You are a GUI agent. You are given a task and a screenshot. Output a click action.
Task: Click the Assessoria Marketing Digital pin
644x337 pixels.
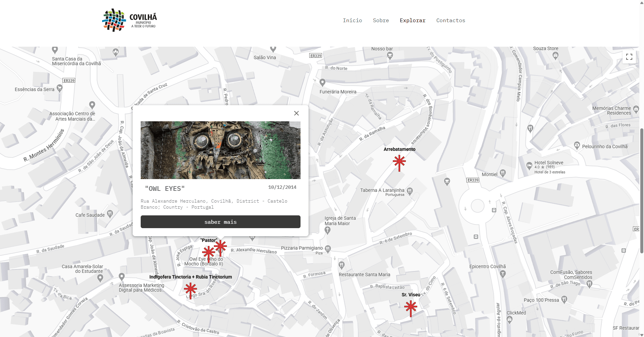pyautogui.click(x=122, y=277)
